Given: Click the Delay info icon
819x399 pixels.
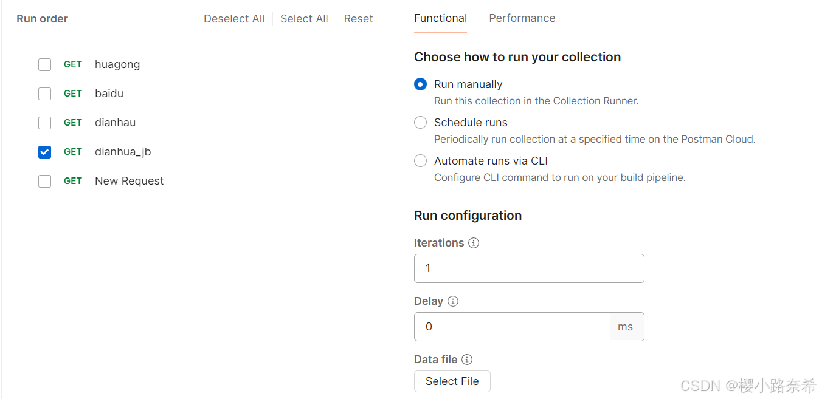Looking at the screenshot, I should click(x=453, y=301).
